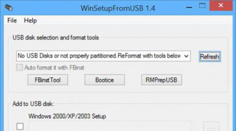Browse for Windows 2000/XP/2003 source with '...' button
236x131 pixels.
pyautogui.click(x=211, y=126)
